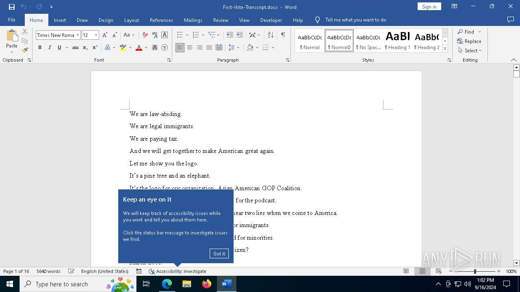Toggle Strikethrough formatting
This screenshot has width=520, height=292.
[76, 48]
